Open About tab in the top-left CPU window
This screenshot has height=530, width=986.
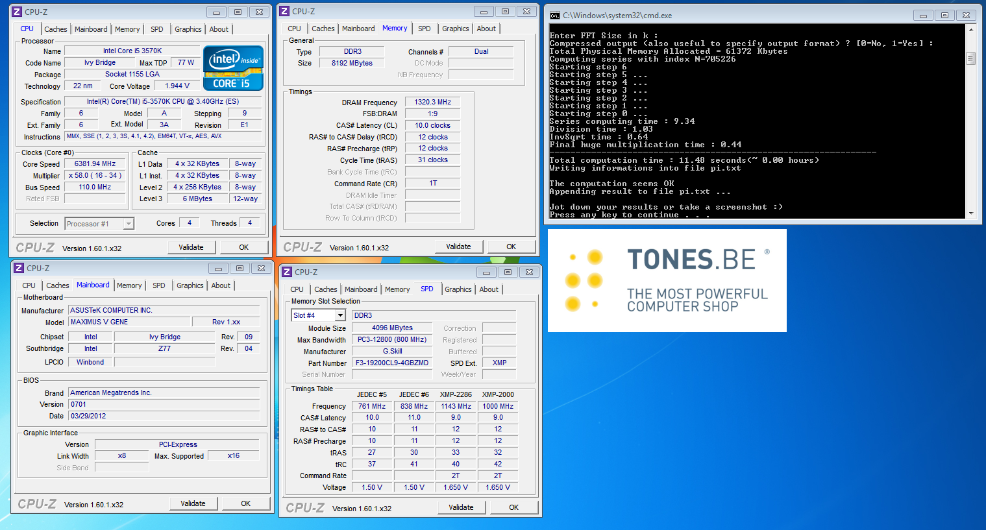coord(219,29)
